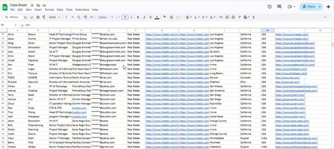Open the name box dropdown arrow
Image resolution: width=334 pixels, height=149 pixels.
(16, 25)
